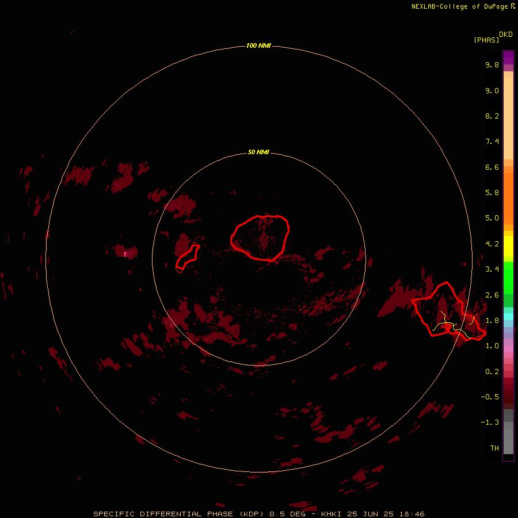Pick the purple swatch at the color bar top

(x=508, y=58)
